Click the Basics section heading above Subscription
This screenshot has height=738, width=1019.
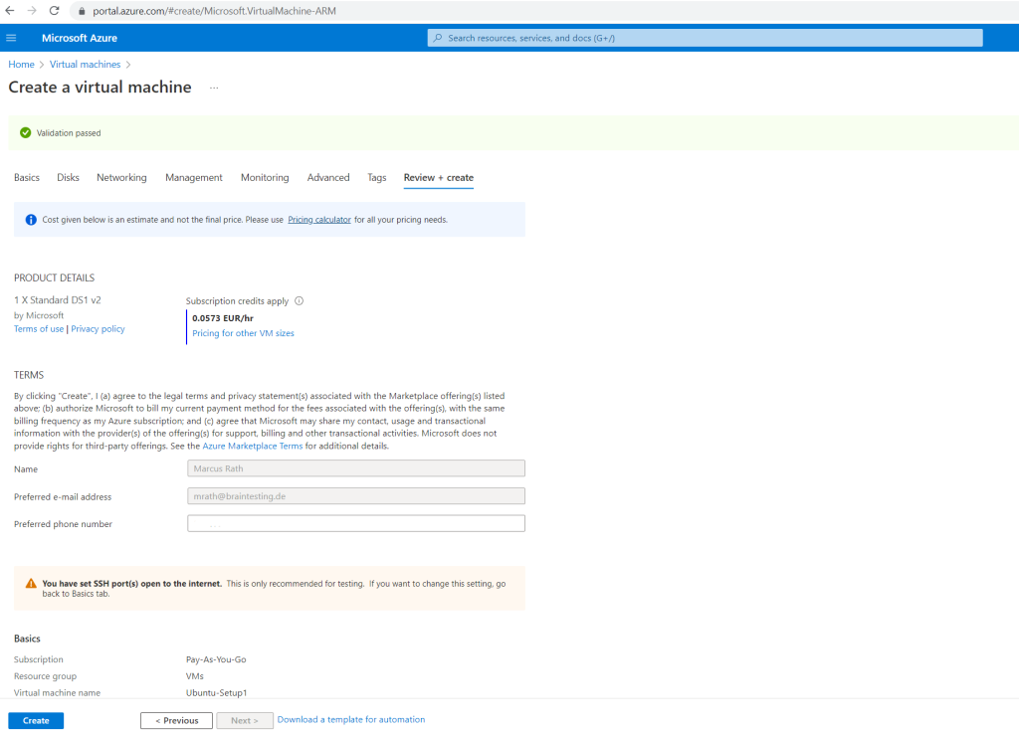point(27,639)
